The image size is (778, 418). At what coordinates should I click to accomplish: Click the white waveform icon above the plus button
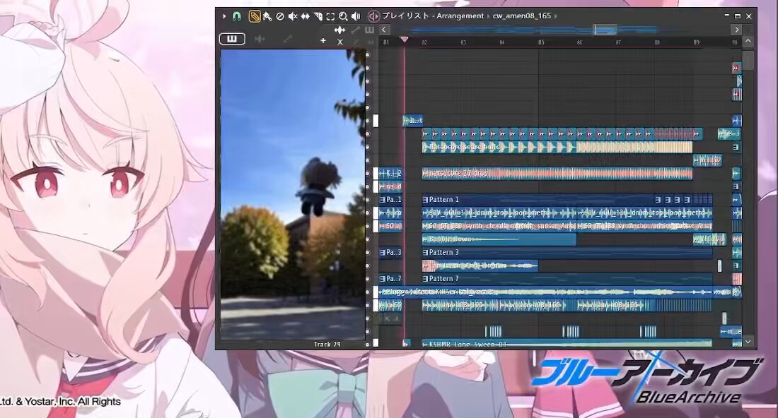340,30
